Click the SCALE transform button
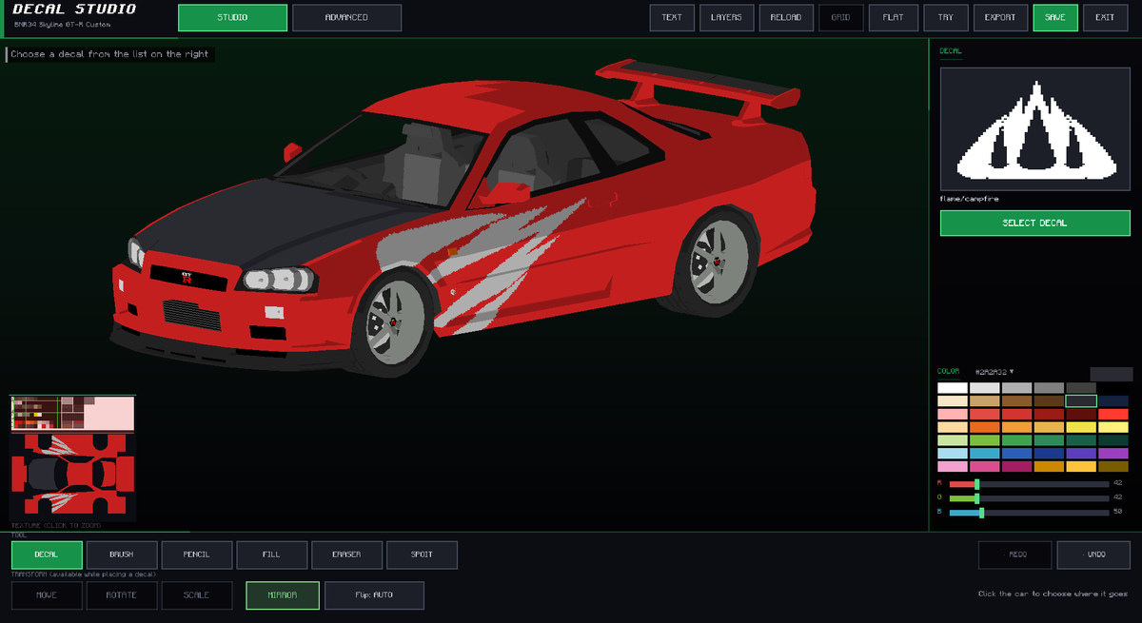Image resolution: width=1142 pixels, height=623 pixels. point(197,595)
